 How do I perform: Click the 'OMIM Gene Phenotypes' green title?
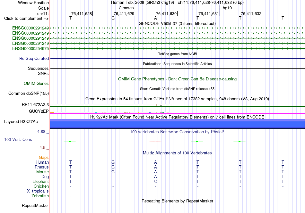pos(177,79)
